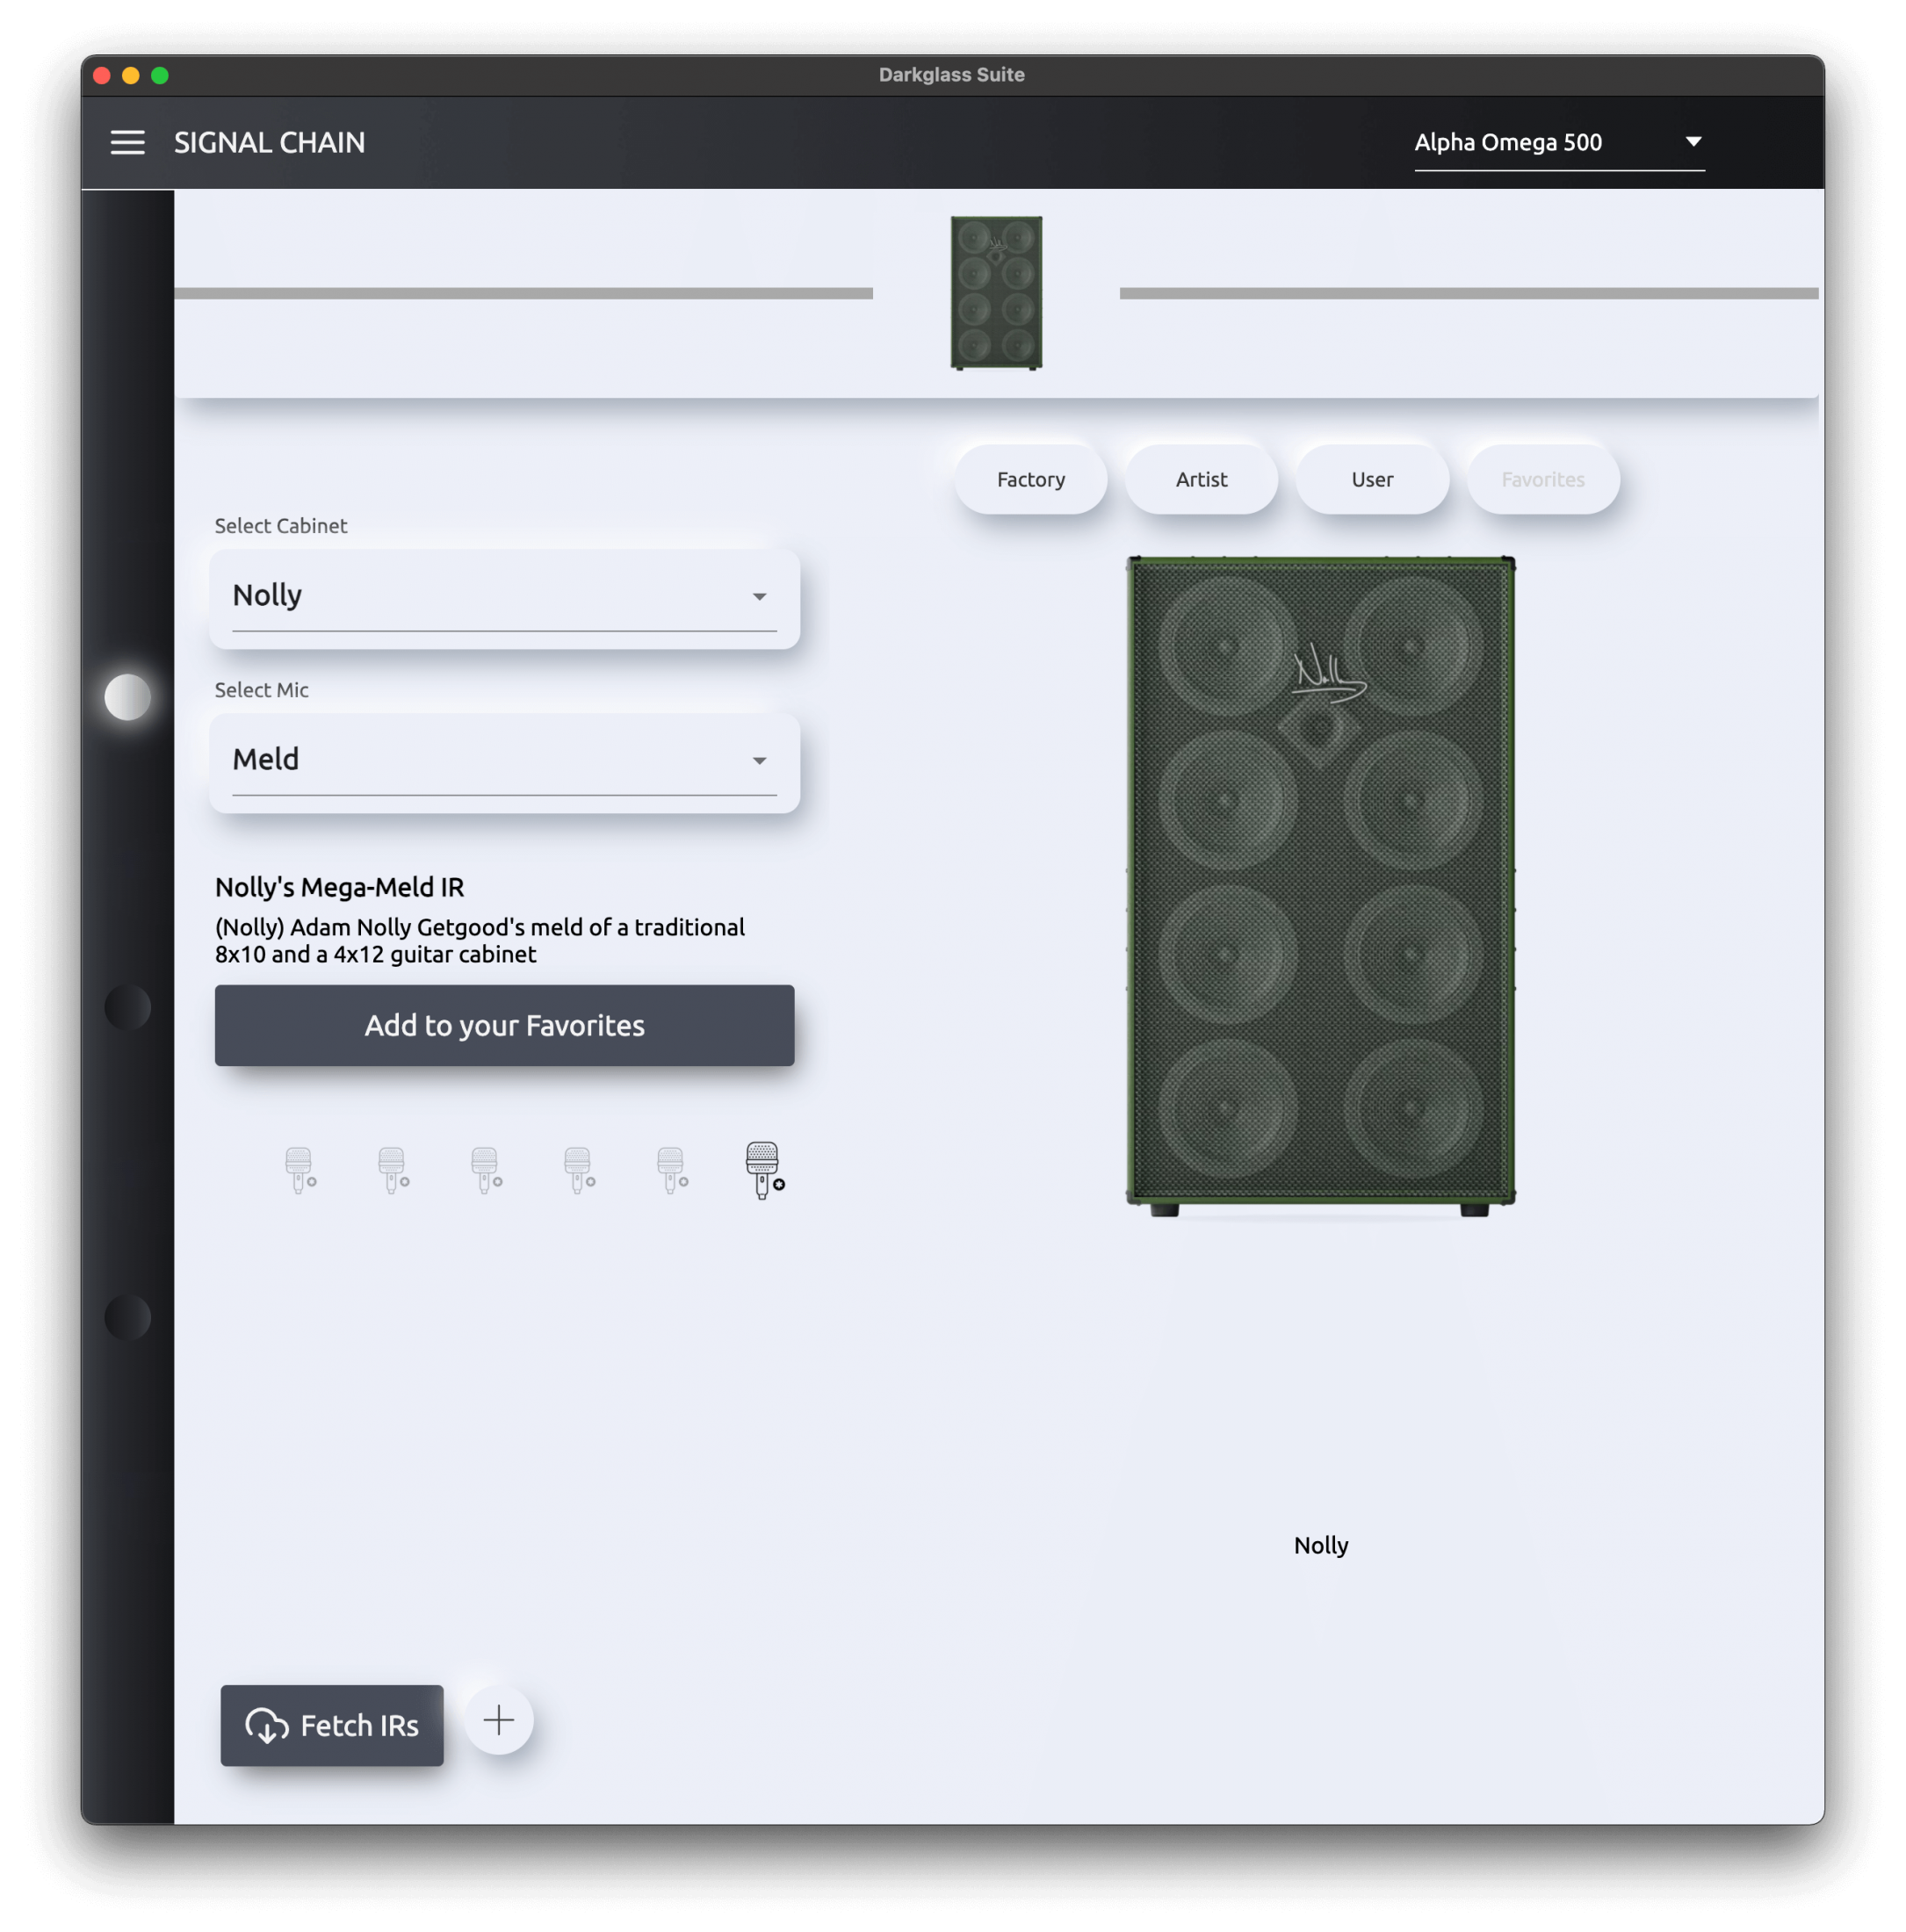The width and height of the screenshot is (1906, 1932).
Task: Click the small cabinet thumbnail in signal chain
Action: click(996, 293)
